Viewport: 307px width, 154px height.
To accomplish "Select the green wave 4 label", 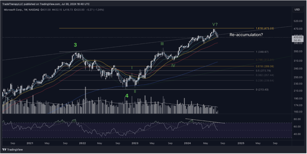I will pyautogui.click(x=127, y=96).
